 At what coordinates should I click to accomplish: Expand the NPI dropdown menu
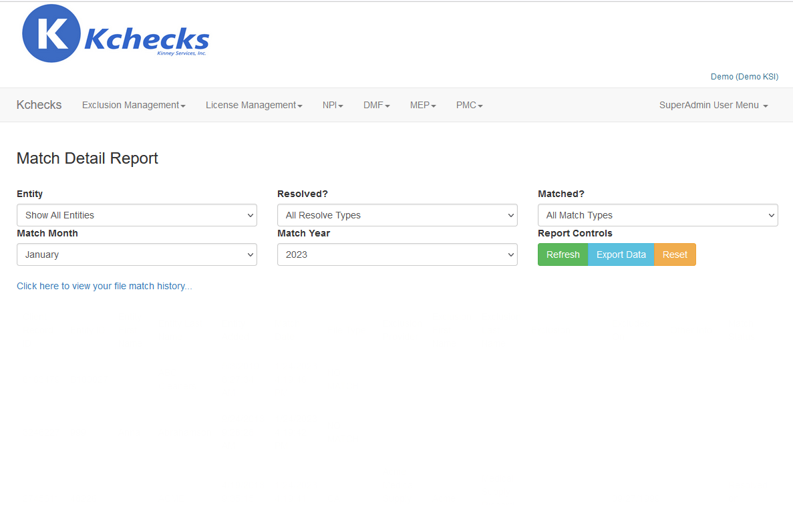point(332,105)
